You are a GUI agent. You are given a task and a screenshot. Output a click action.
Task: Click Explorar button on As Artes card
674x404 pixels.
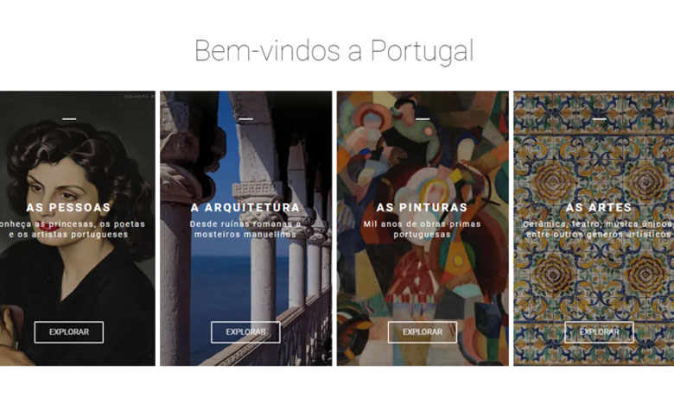point(599,331)
